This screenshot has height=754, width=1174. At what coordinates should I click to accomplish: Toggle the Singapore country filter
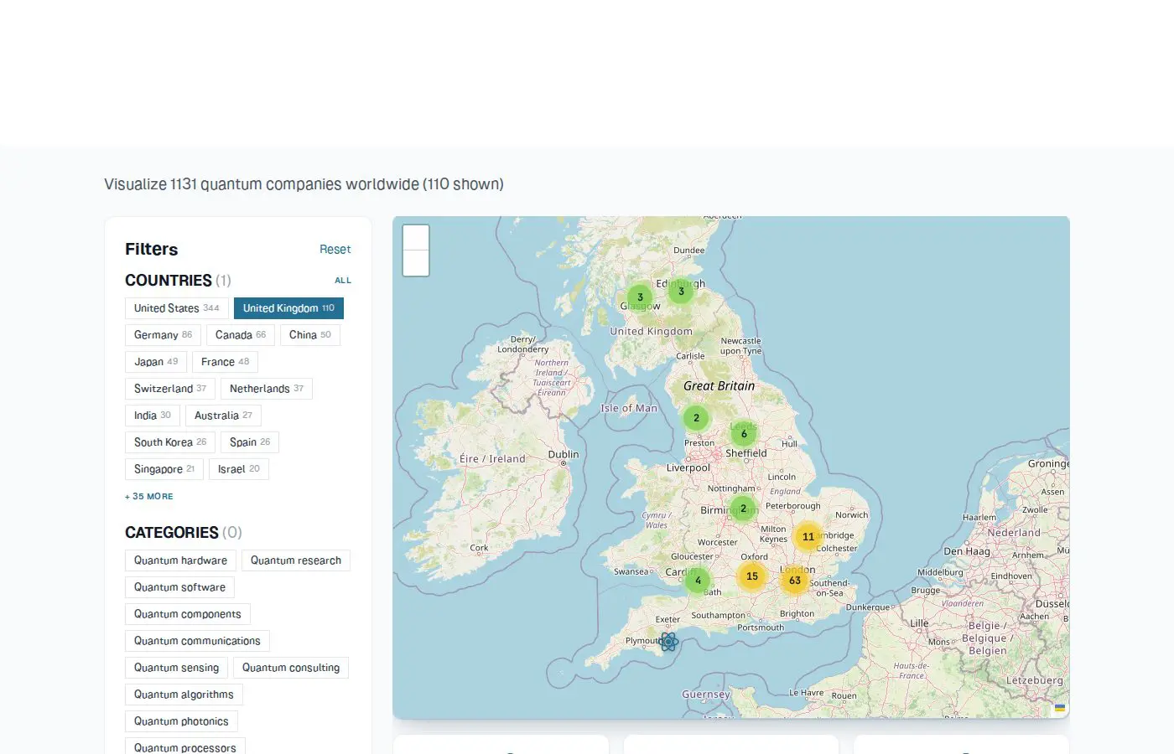[x=164, y=469]
